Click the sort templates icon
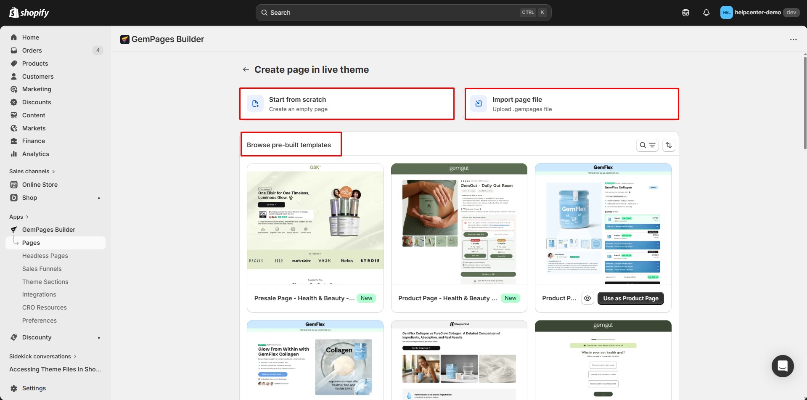Screen dimensions: 807x400 [x=669, y=145]
